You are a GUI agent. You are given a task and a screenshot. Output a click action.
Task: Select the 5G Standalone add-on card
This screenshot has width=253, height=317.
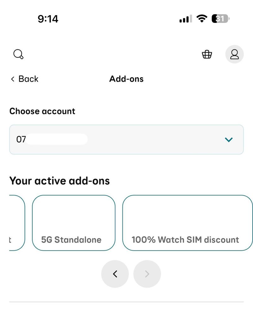pyautogui.click(x=74, y=223)
